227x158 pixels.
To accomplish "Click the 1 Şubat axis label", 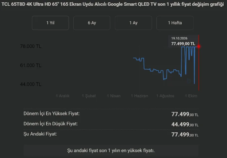I will [x=89, y=96].
